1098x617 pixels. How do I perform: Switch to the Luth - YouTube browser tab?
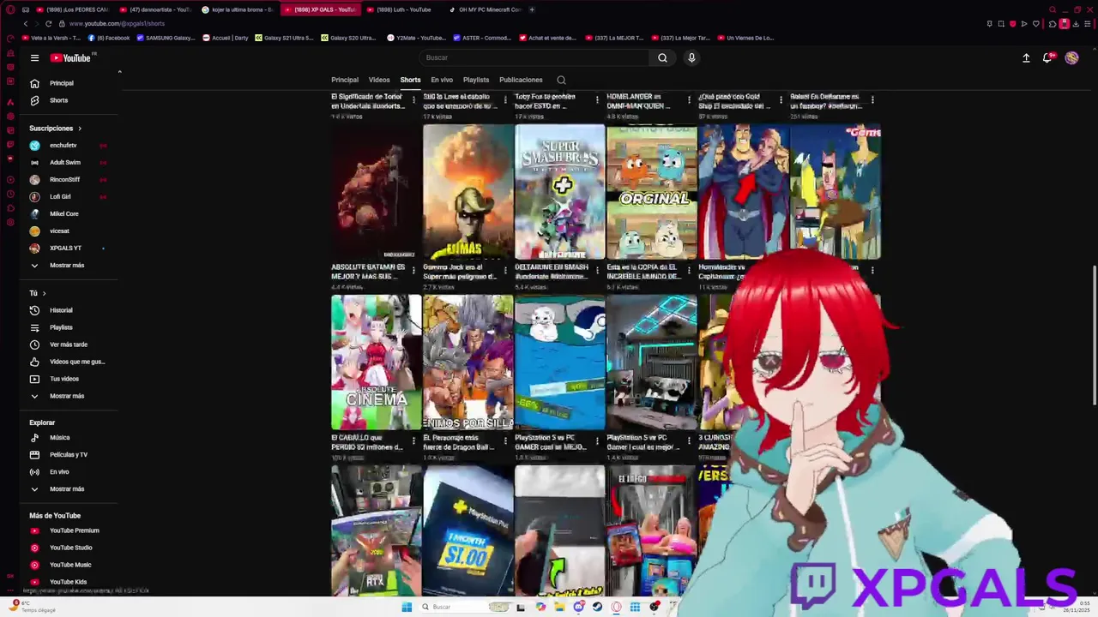tap(401, 9)
